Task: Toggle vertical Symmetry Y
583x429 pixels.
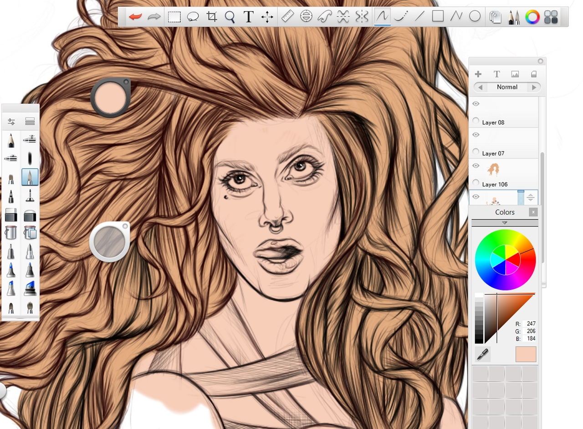Action: pos(362,17)
